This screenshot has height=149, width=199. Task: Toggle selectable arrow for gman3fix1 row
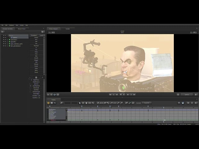pyautogui.click(x=6, y=42)
